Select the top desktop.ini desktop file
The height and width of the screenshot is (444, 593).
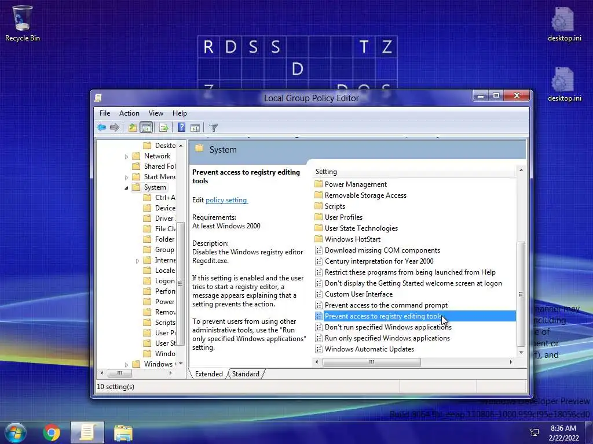564,24
